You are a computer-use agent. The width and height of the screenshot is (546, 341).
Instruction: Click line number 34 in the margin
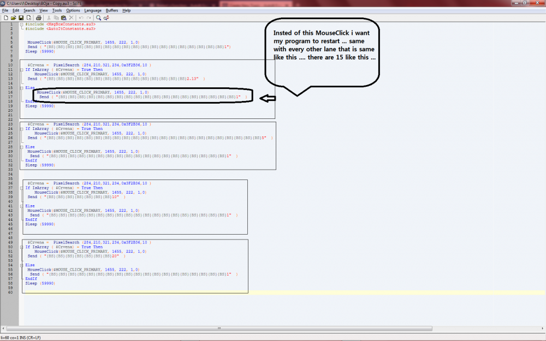(x=10, y=174)
